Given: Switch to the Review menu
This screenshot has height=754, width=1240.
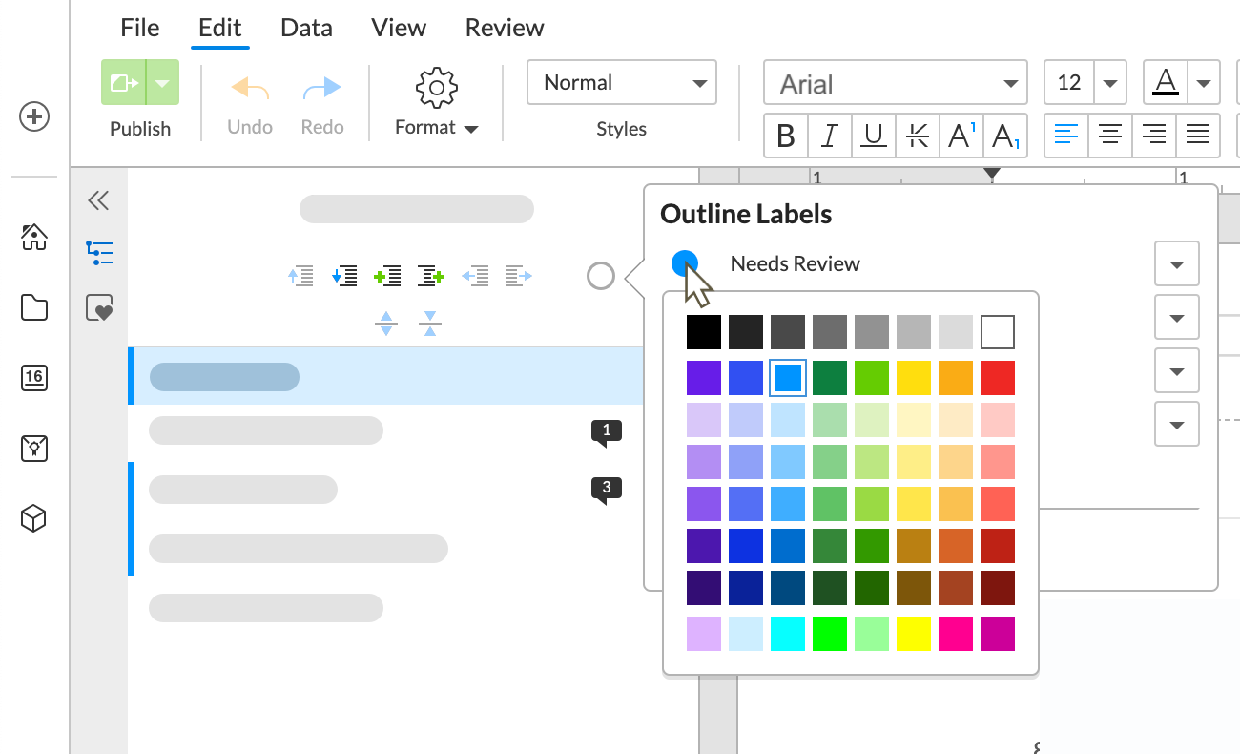Looking at the screenshot, I should [x=504, y=28].
